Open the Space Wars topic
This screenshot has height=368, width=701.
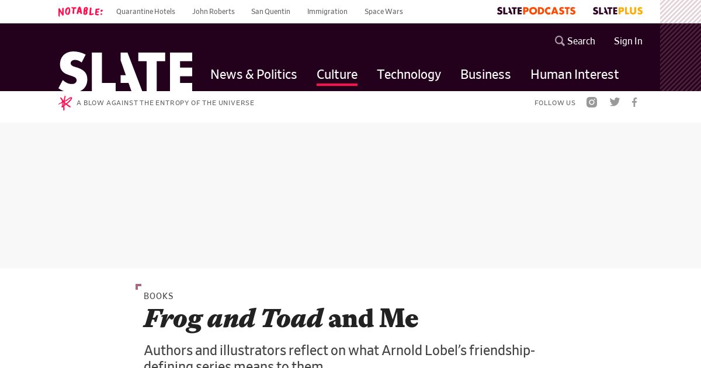pyautogui.click(x=383, y=11)
